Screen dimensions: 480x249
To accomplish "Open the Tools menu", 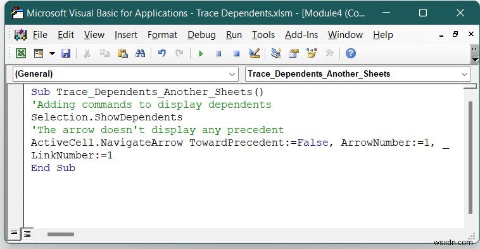I will [263, 35].
